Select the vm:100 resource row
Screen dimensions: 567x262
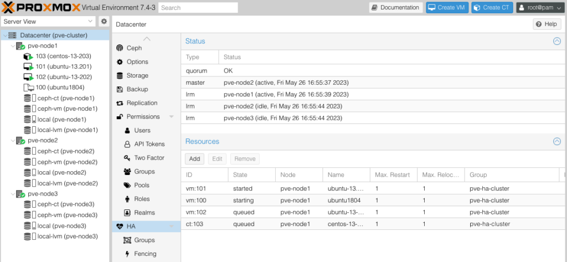374,201
